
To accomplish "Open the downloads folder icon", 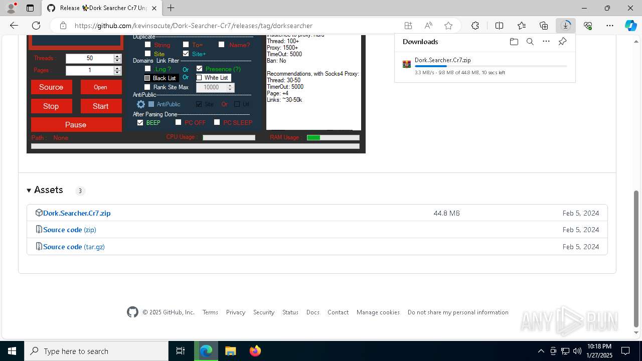I will point(514,42).
